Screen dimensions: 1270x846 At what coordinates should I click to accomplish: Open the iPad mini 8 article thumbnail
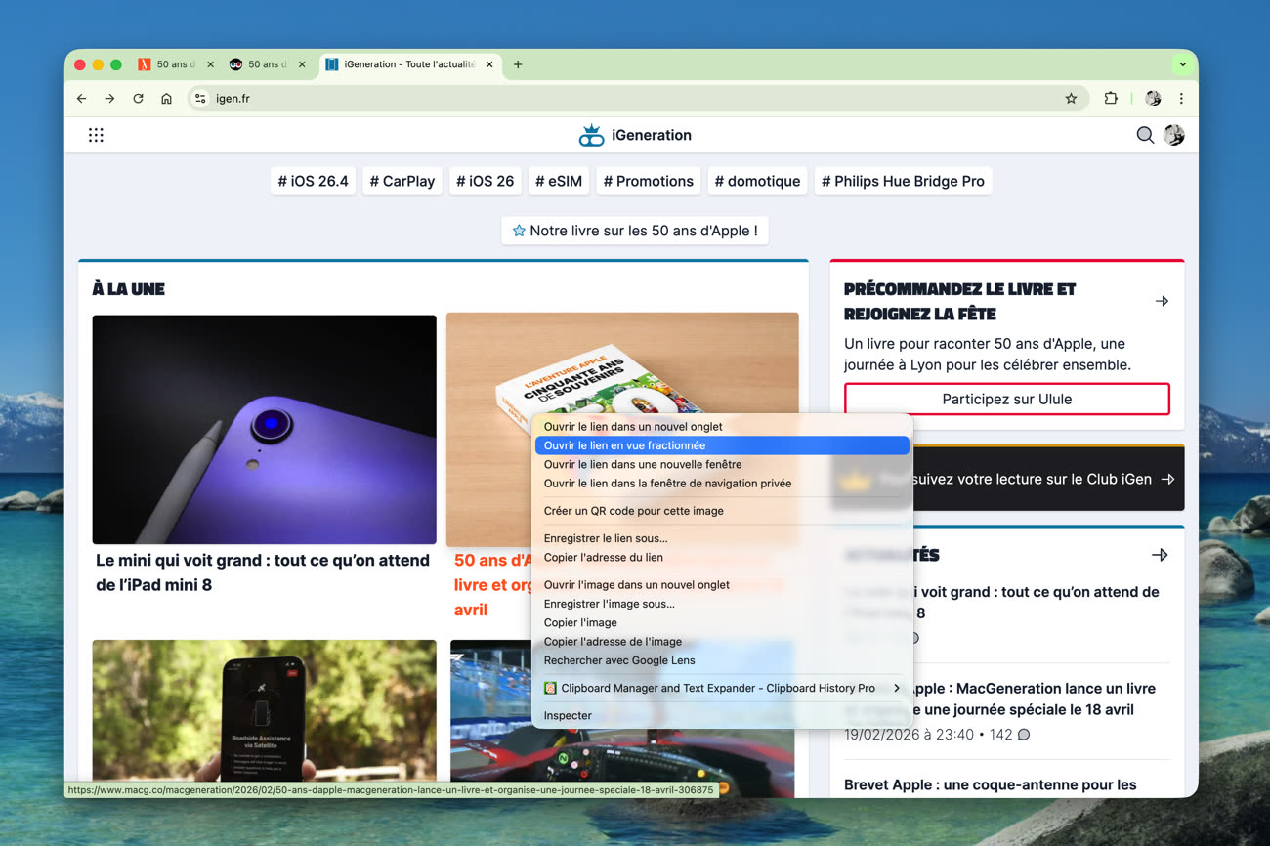click(x=264, y=429)
